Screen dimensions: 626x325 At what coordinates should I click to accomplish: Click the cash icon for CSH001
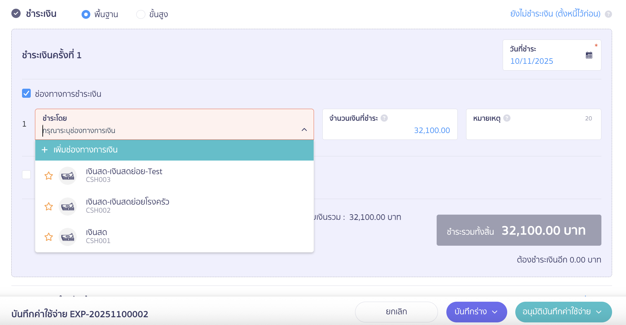tap(68, 237)
